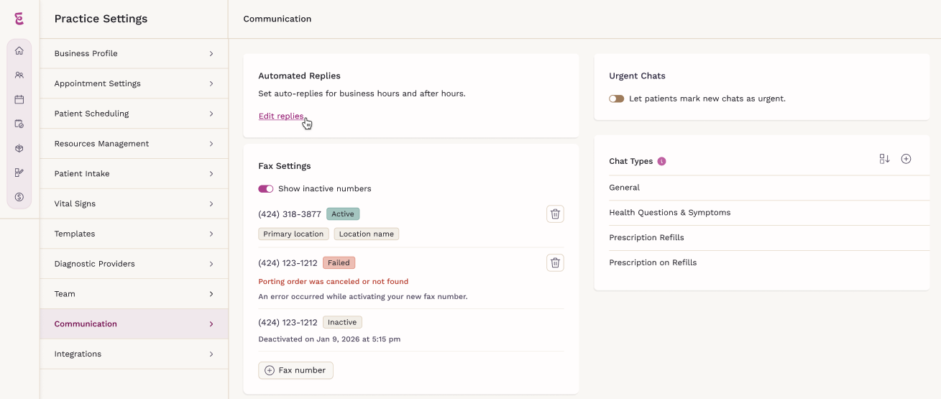The height and width of the screenshot is (399, 941).
Task: Click the Failed status badge
Action: [x=339, y=262]
